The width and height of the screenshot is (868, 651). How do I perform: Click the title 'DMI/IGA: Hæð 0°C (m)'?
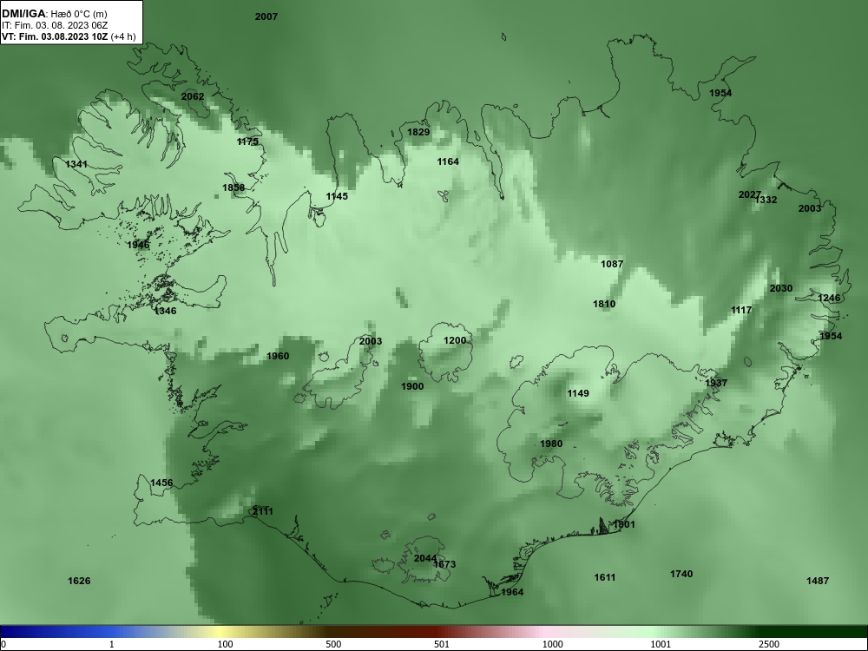(x=54, y=13)
